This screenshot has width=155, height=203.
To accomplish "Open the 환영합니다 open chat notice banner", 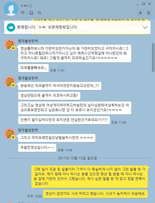I will click(77, 27).
